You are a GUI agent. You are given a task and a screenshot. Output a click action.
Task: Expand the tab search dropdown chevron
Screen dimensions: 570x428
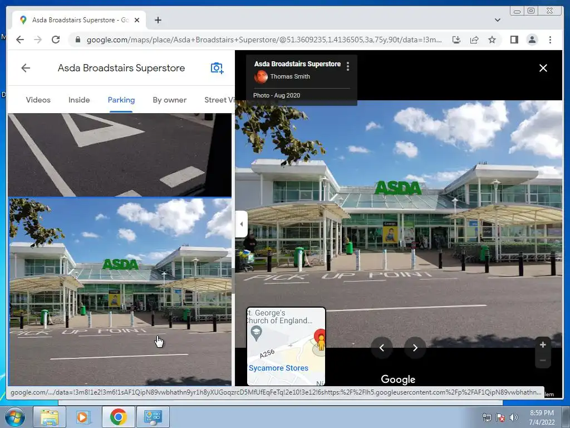(498, 20)
